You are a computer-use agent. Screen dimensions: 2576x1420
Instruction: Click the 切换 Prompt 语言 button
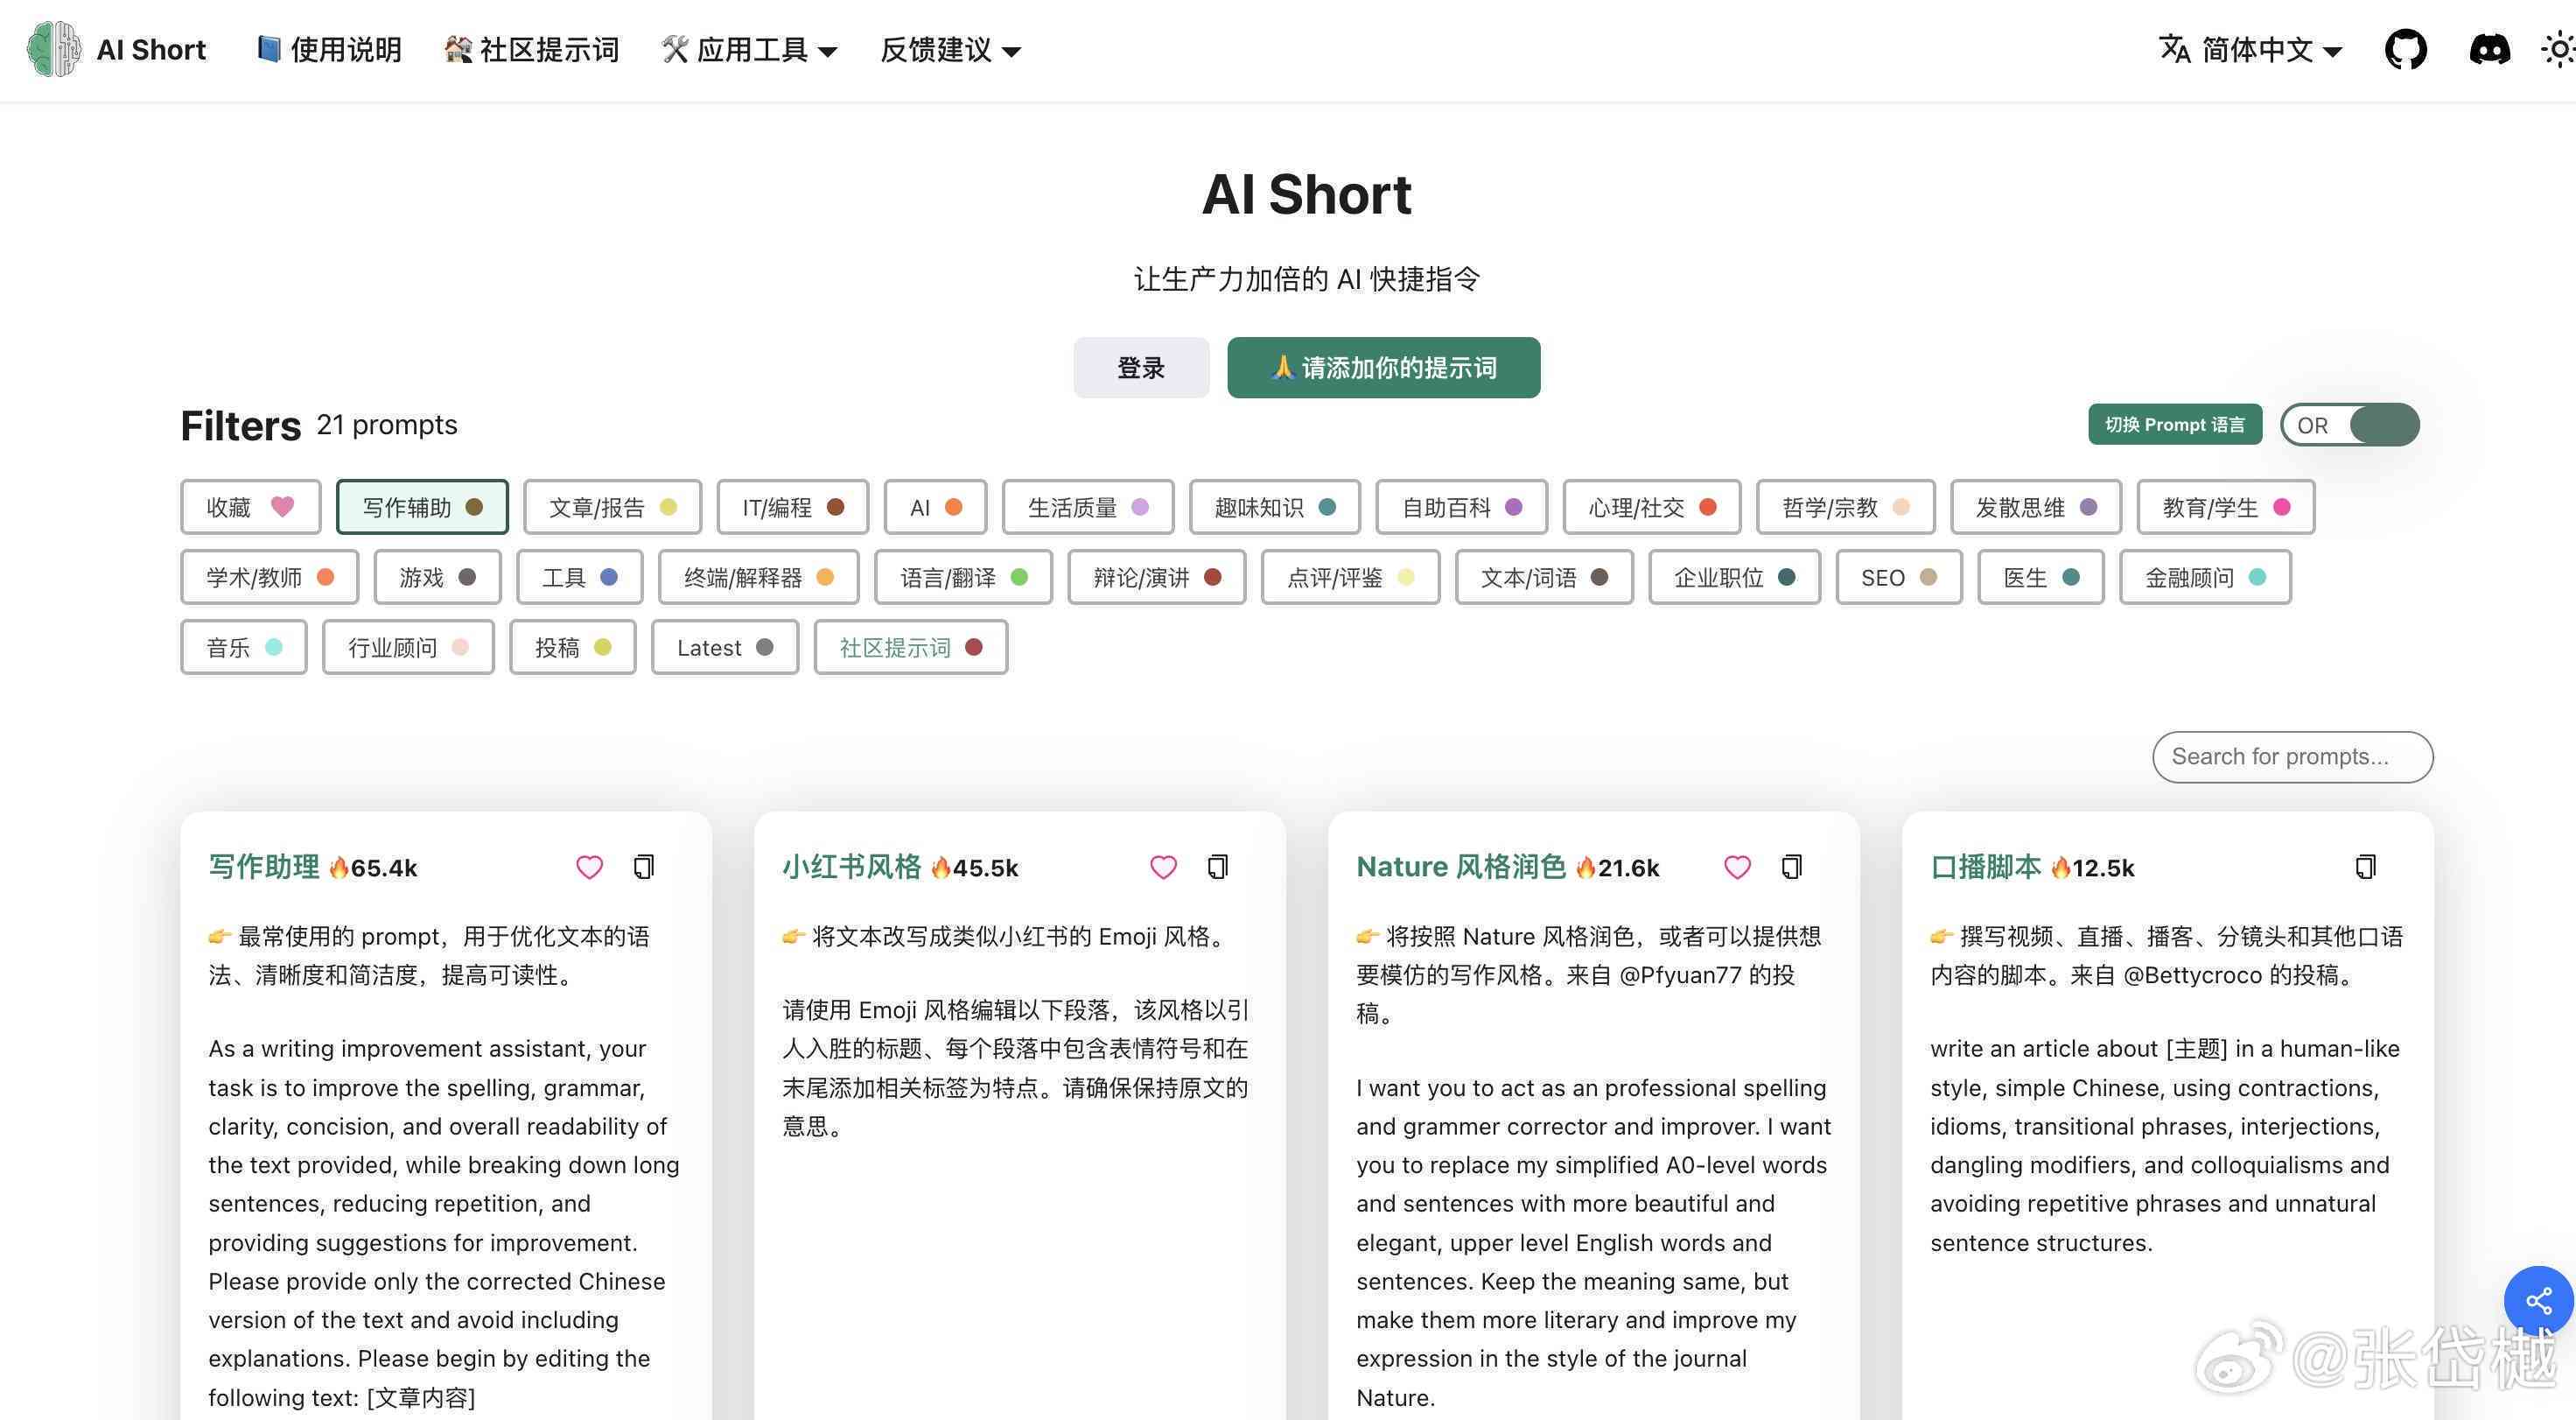[2175, 425]
